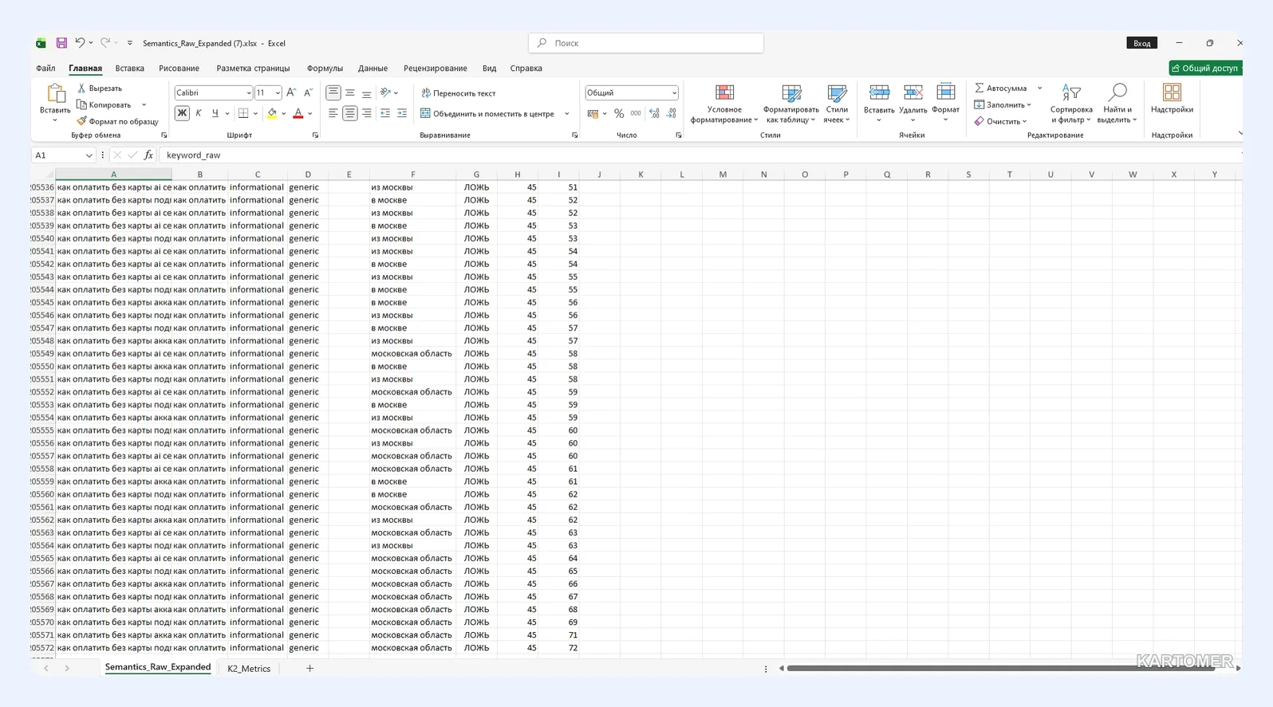
Task: Toggle align left
Action: click(333, 113)
